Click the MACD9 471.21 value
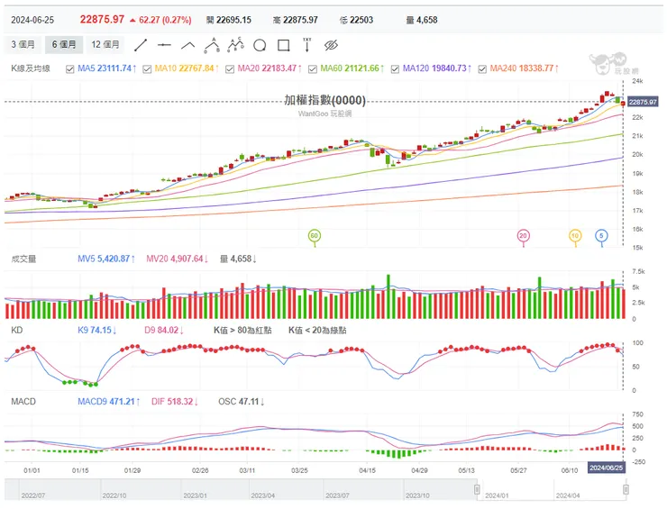 click(108, 402)
